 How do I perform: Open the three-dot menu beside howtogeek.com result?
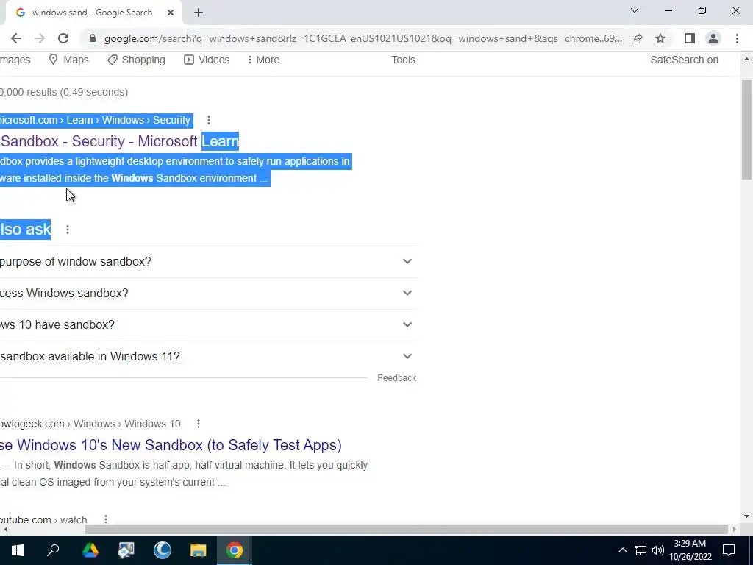pos(199,424)
